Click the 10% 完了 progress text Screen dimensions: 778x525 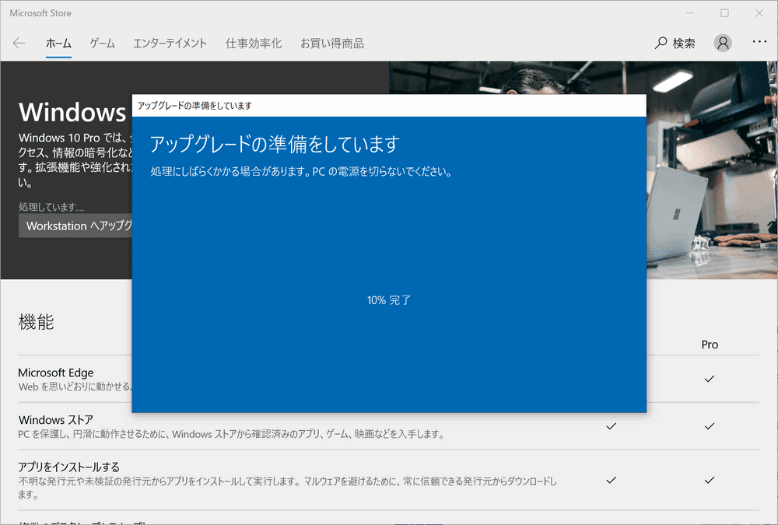pyautogui.click(x=389, y=300)
